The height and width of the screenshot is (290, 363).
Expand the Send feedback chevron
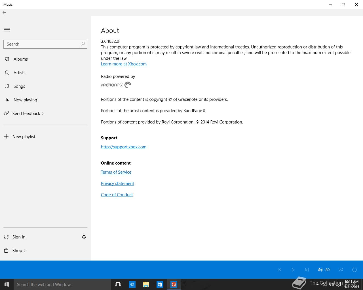point(43,114)
